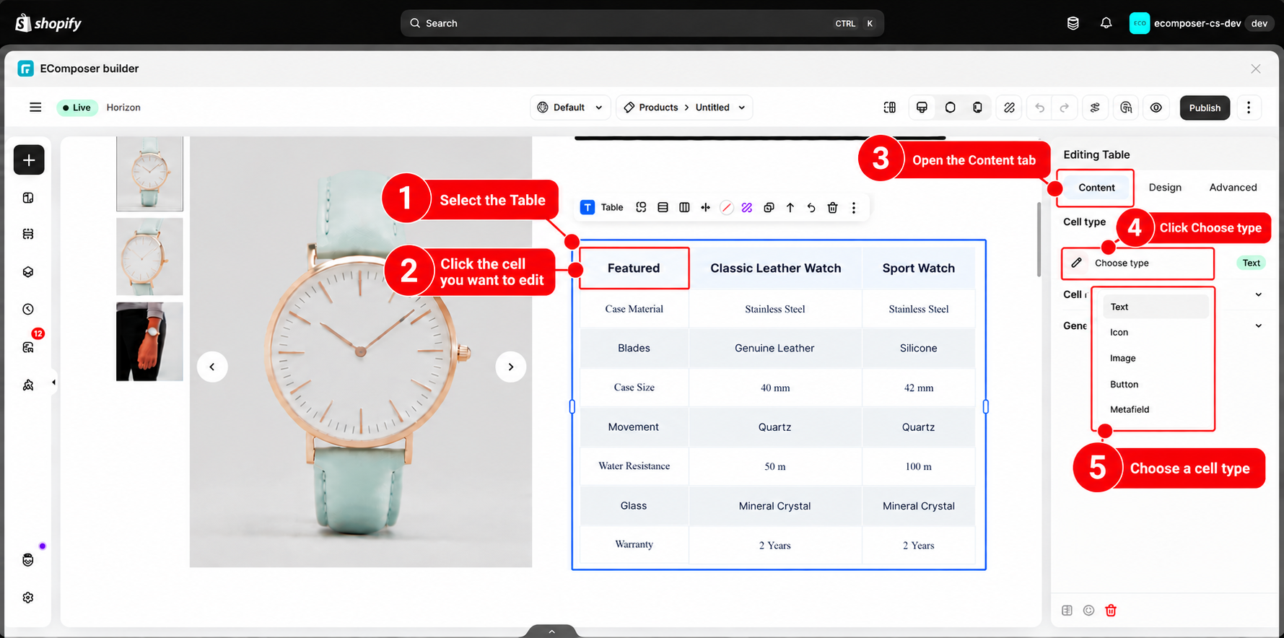The image size is (1284, 638).
Task: Switch to the mobile device view
Action: tap(977, 108)
